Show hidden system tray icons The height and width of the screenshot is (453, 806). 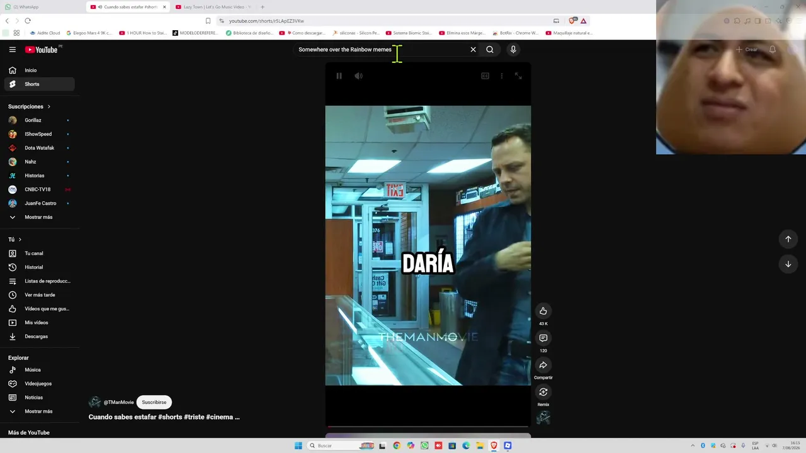[693, 445]
